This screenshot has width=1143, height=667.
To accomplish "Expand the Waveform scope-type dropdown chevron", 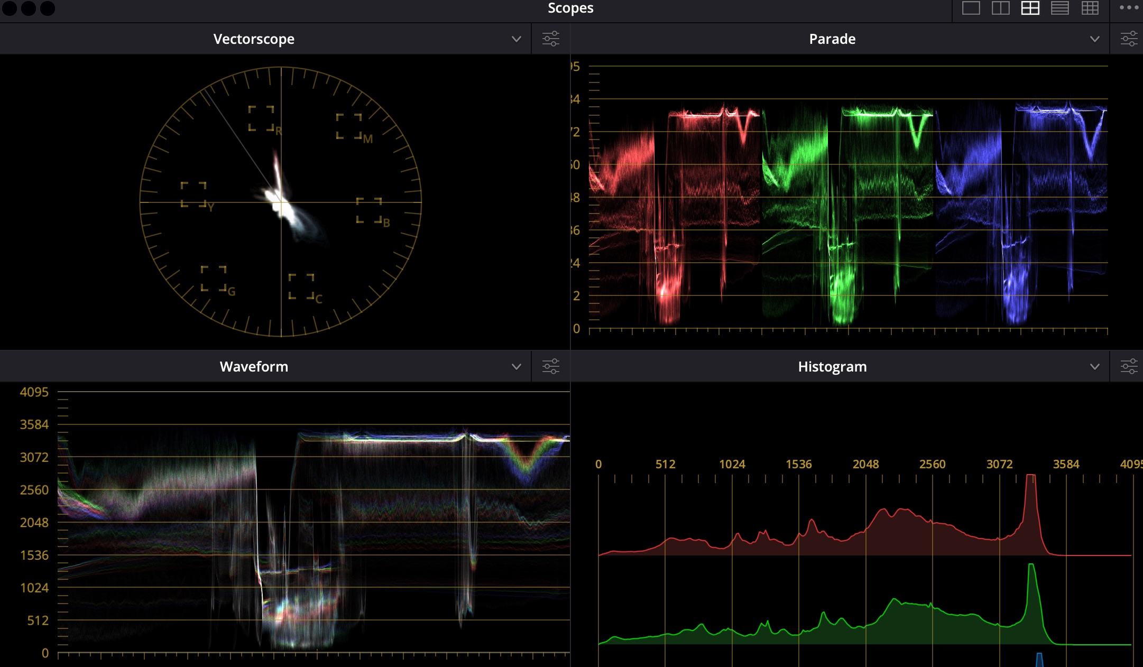I will (x=516, y=367).
